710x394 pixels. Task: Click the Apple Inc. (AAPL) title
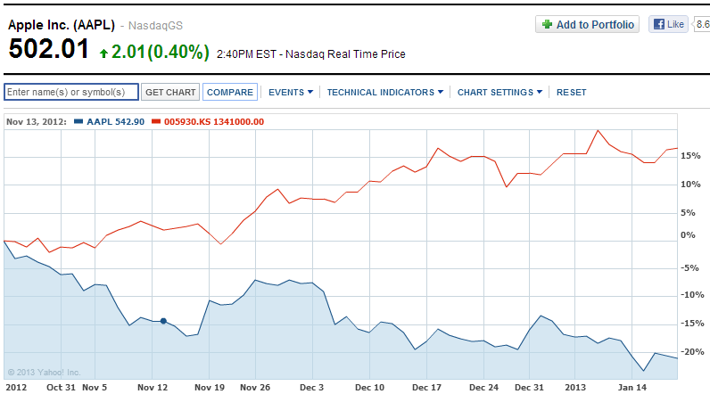coord(62,25)
